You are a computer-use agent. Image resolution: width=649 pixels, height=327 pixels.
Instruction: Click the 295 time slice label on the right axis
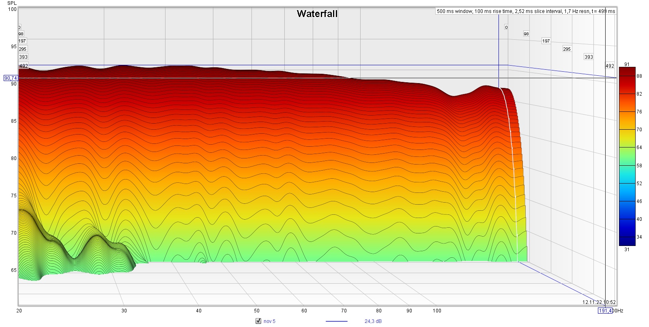click(567, 49)
